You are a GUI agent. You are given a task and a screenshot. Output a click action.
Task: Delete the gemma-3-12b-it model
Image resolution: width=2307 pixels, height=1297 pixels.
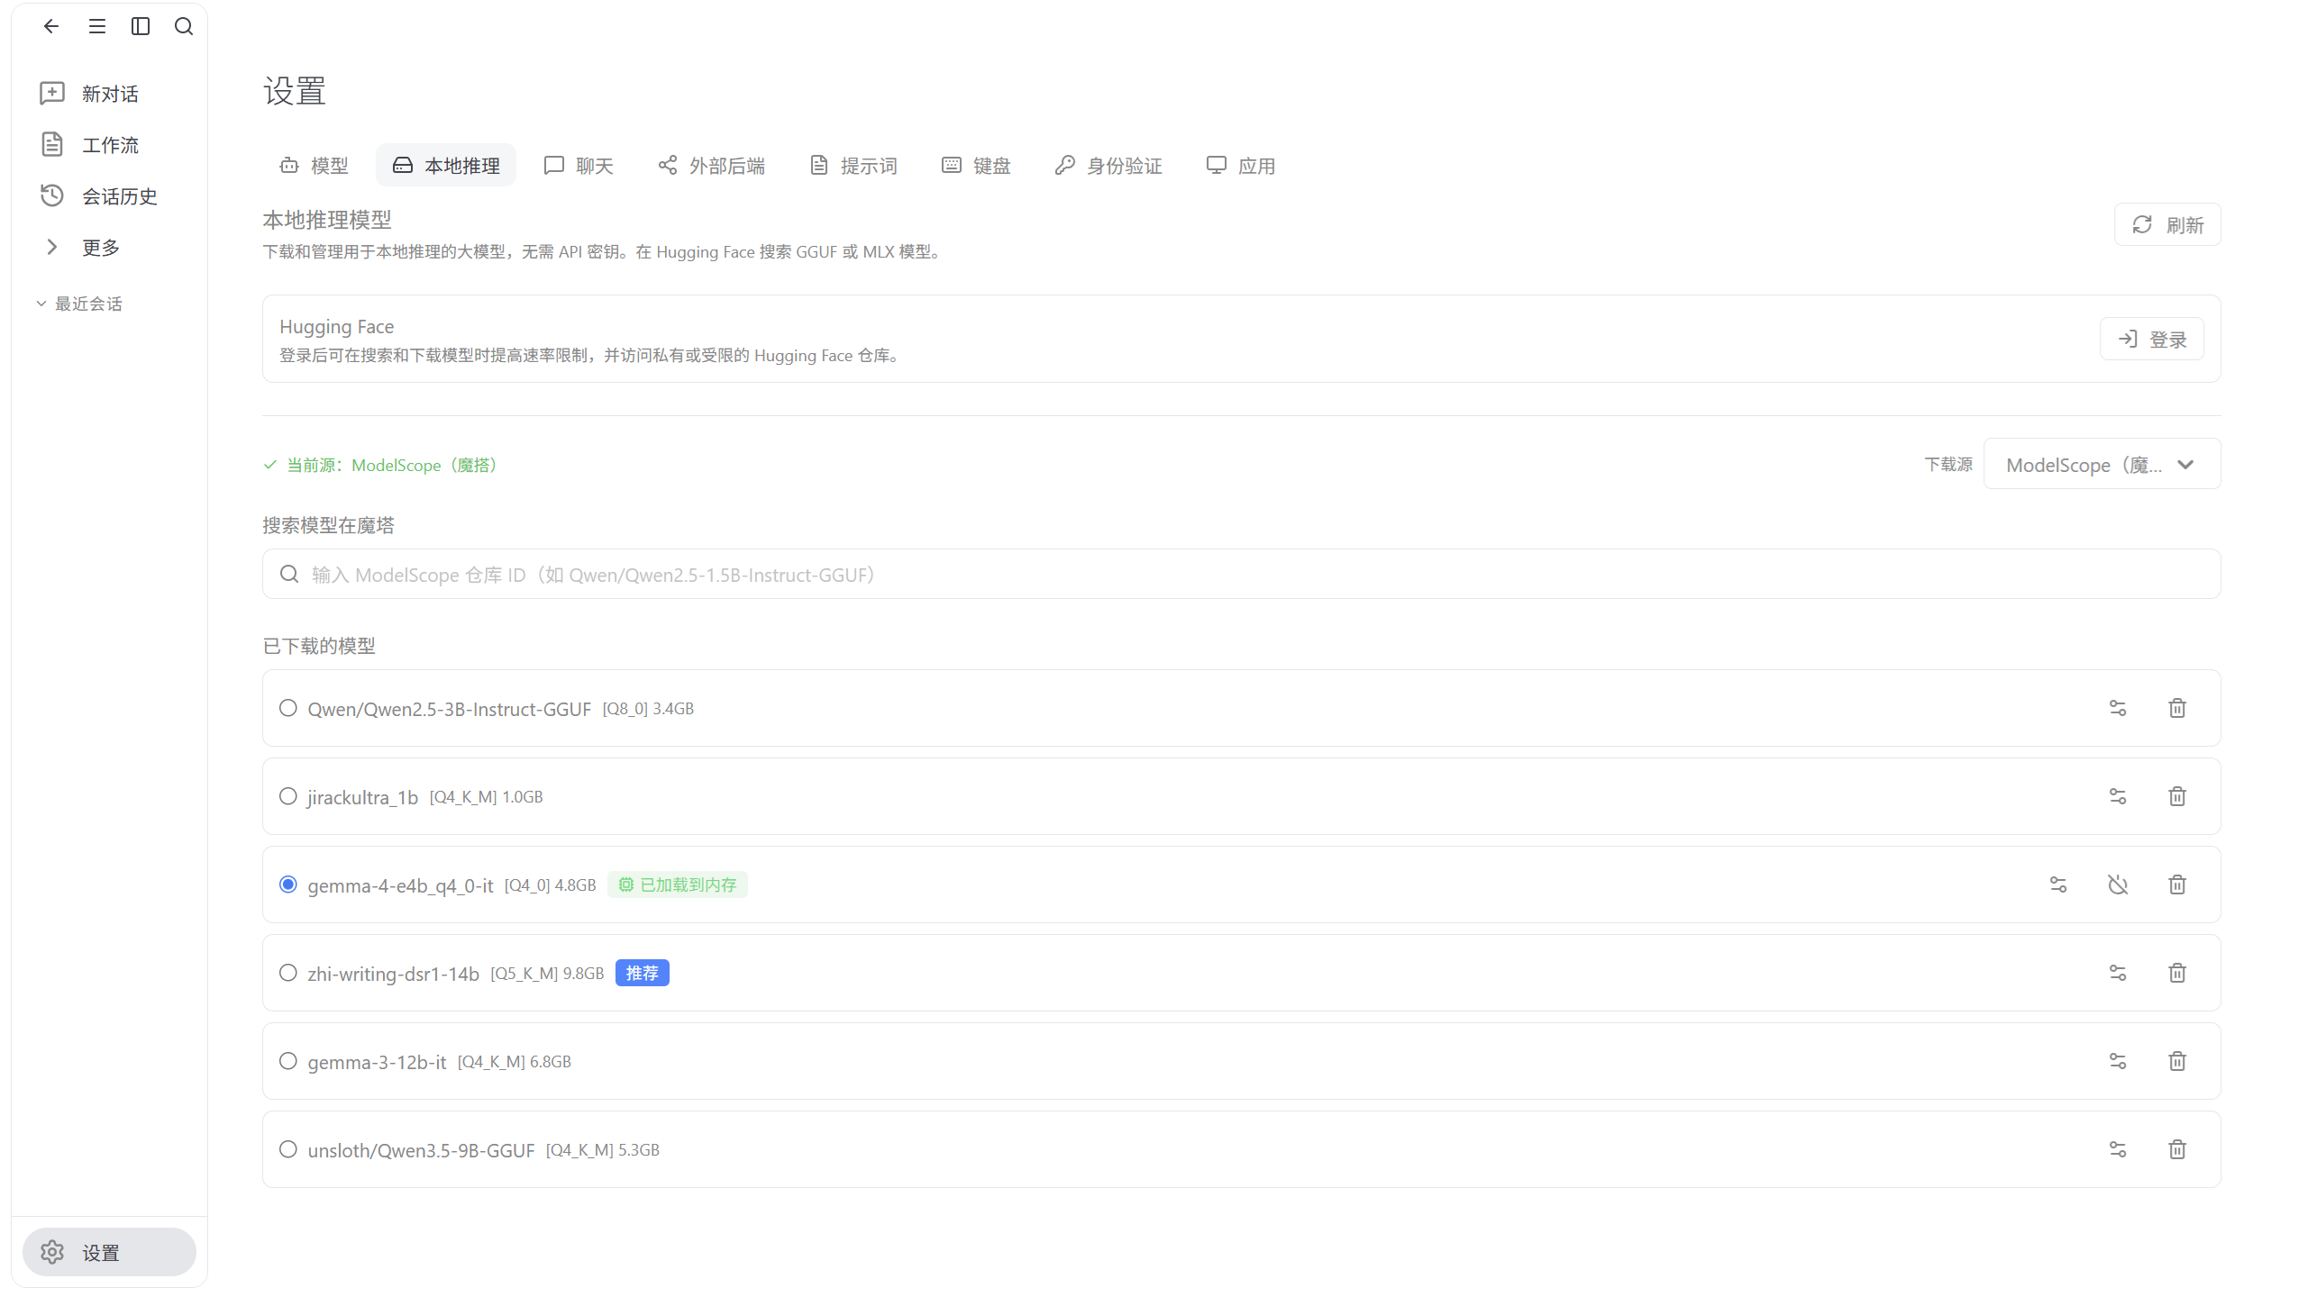coord(2177,1061)
